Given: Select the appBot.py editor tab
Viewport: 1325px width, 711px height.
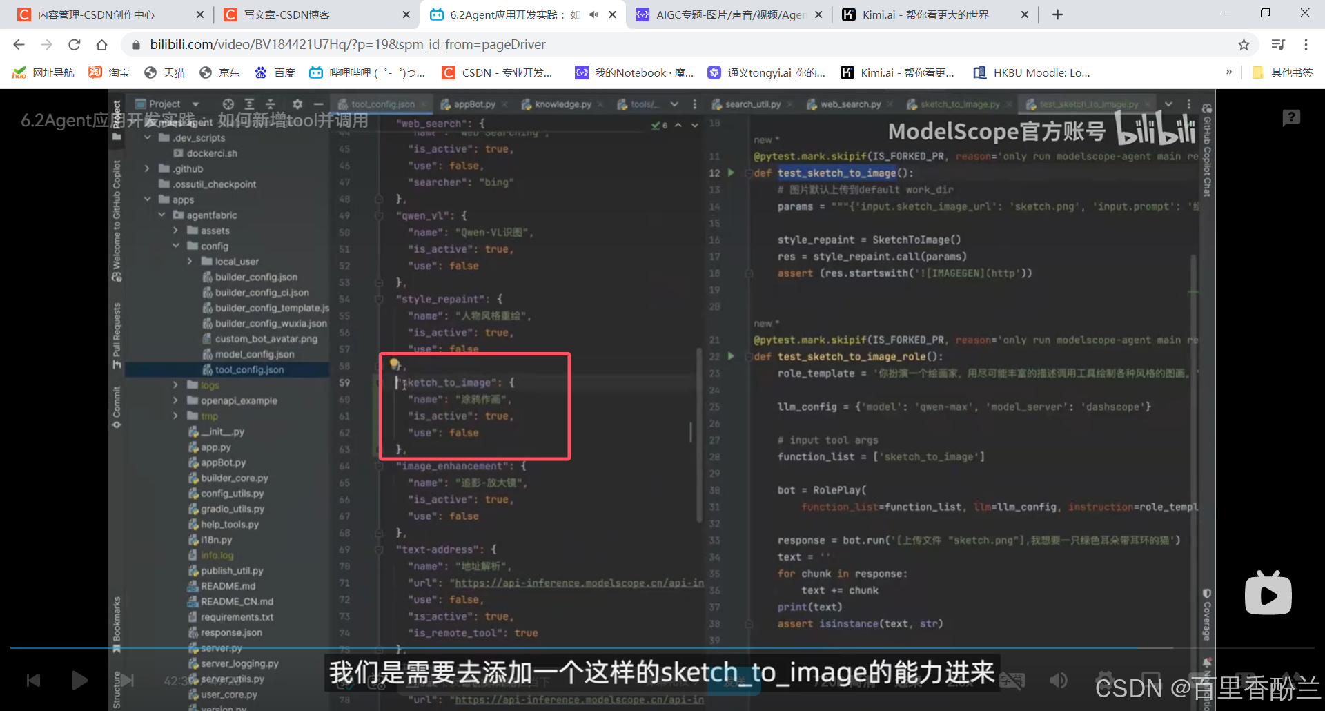Looking at the screenshot, I should [x=474, y=104].
